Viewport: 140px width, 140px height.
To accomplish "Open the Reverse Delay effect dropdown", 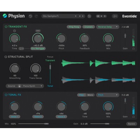I will pos(107,27).
